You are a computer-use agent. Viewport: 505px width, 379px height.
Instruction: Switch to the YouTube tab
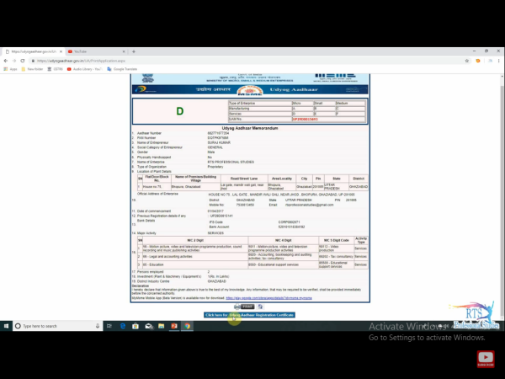point(84,51)
